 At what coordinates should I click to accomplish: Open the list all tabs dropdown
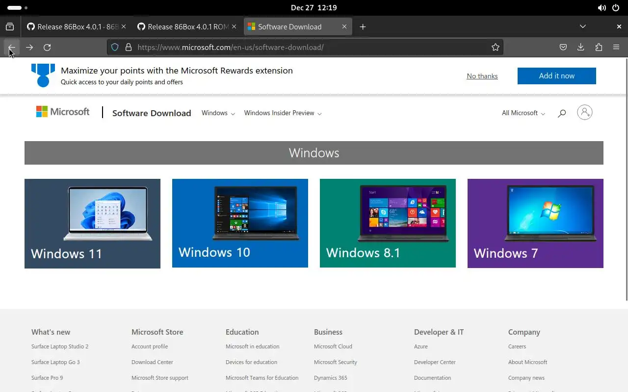point(583,27)
